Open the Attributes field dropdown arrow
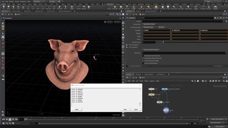 point(227,53)
